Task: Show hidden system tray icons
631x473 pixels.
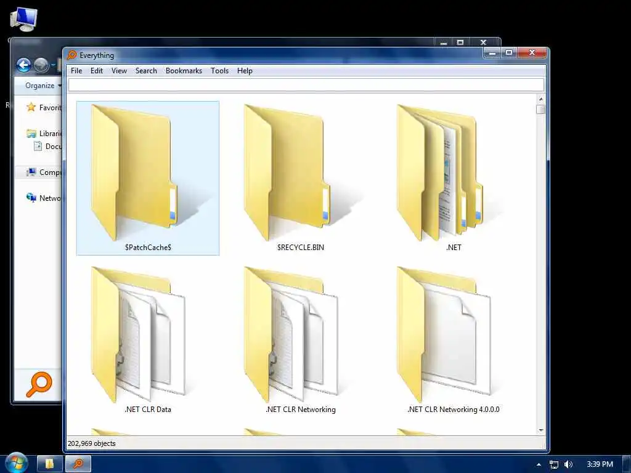Action: pos(539,464)
